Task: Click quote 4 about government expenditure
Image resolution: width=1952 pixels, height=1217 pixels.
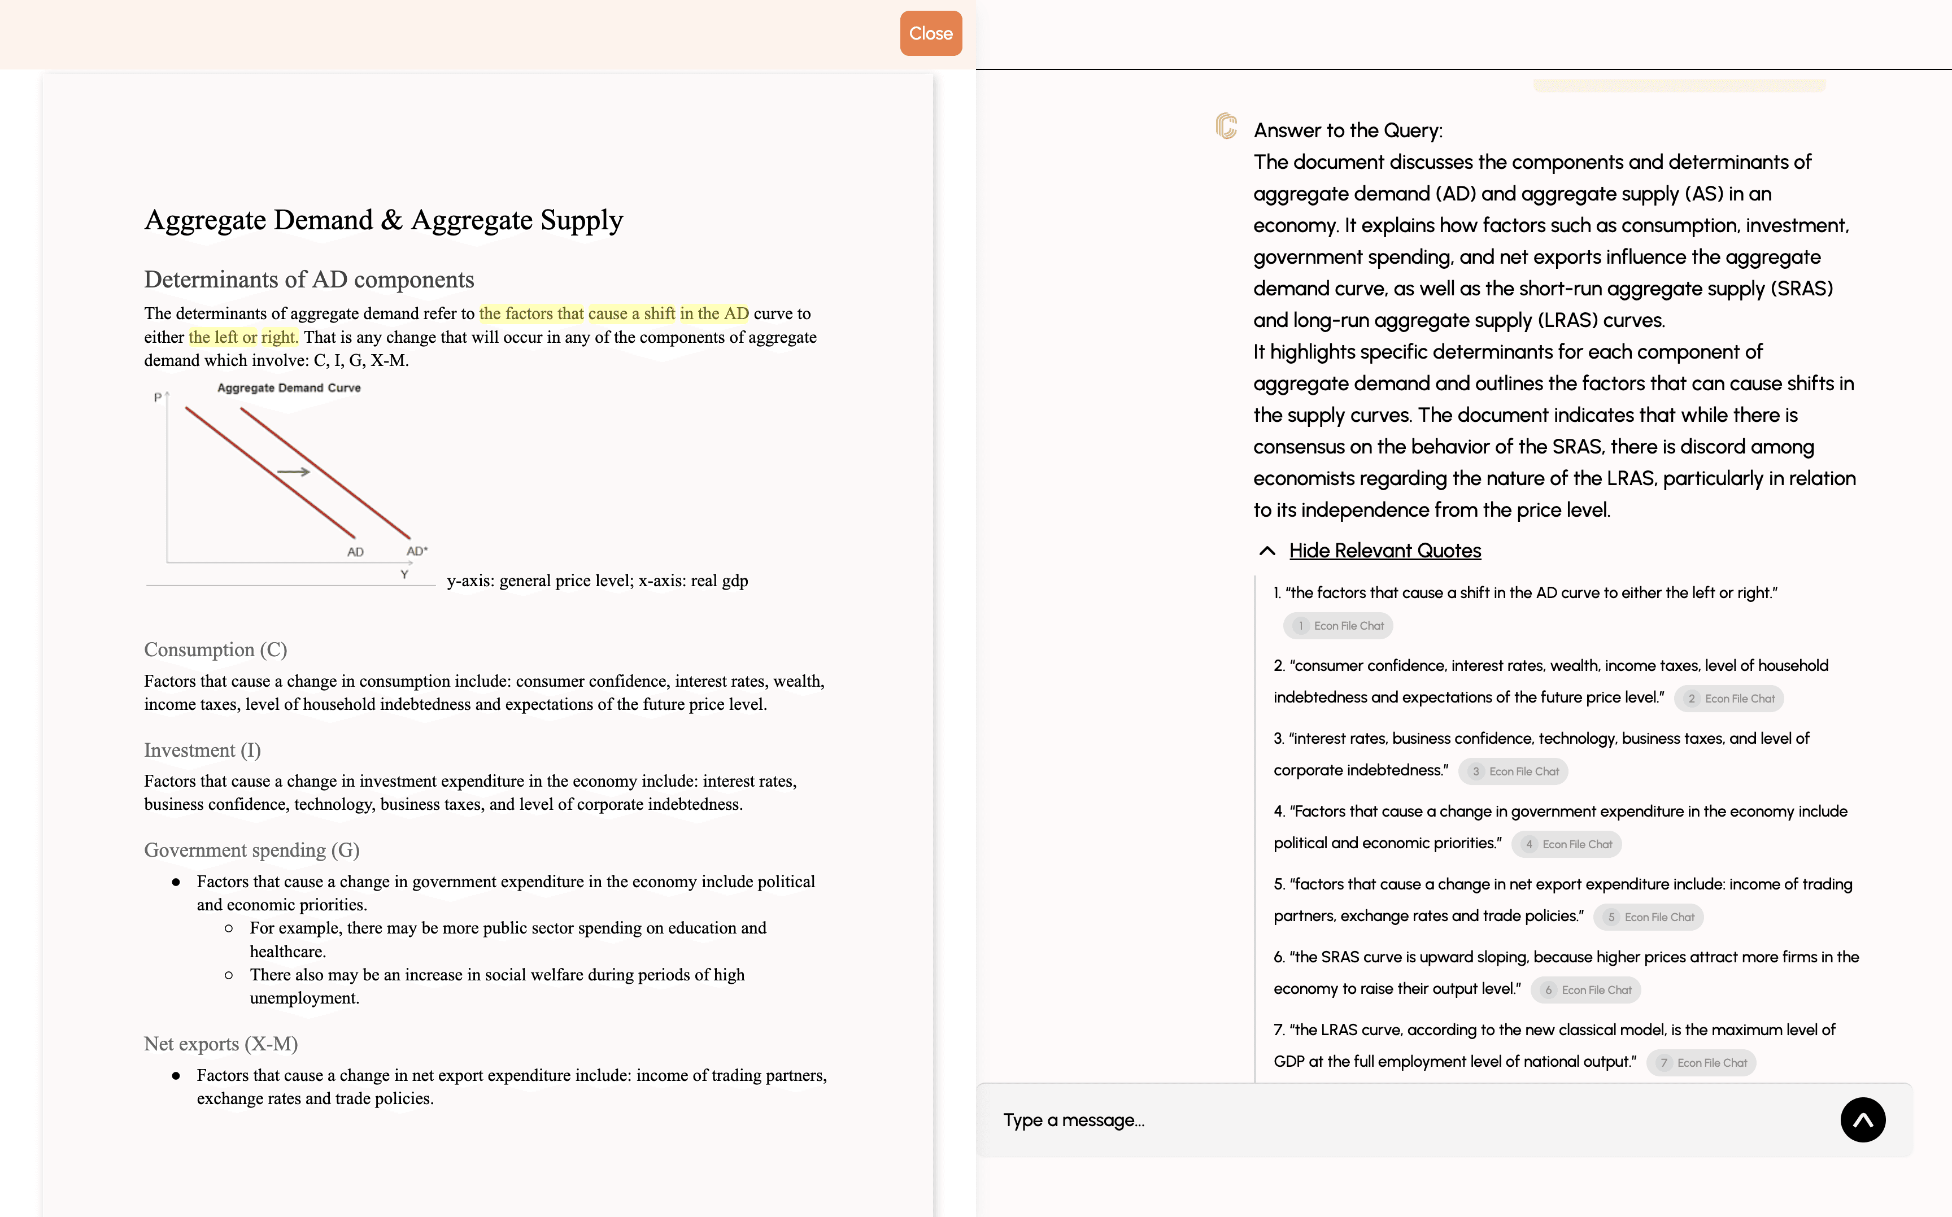Action: coord(1560,827)
